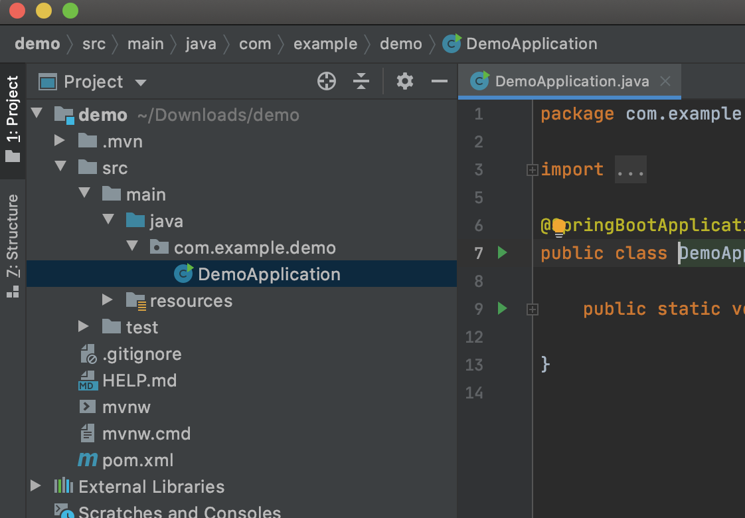This screenshot has height=518, width=745.
Task: Click the mvnw shell script icon
Action: click(x=88, y=407)
